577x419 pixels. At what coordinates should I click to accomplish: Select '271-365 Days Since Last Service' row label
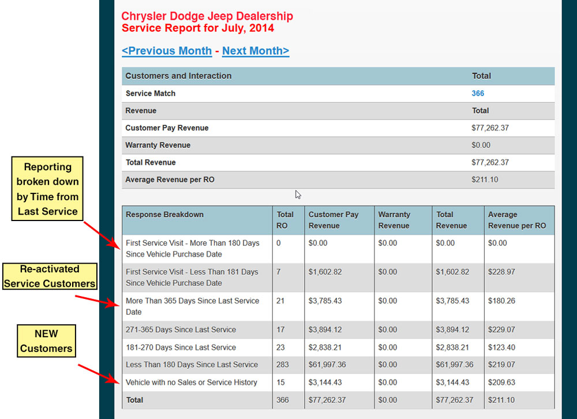(181, 330)
